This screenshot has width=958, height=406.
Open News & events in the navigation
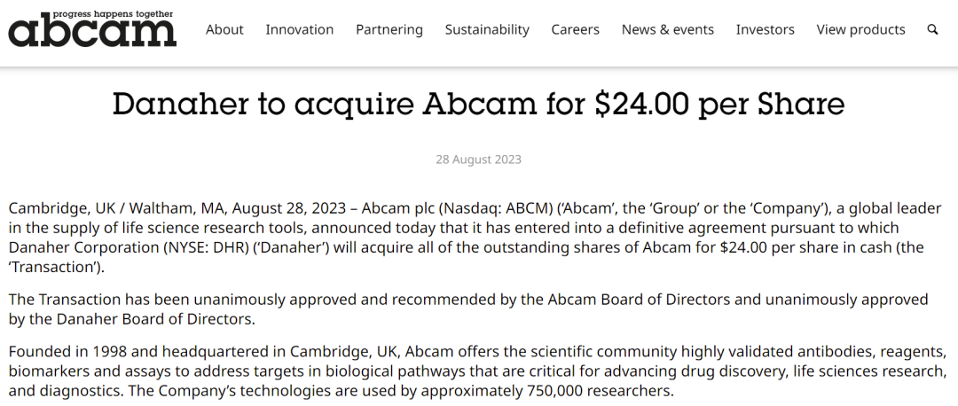pos(668,30)
